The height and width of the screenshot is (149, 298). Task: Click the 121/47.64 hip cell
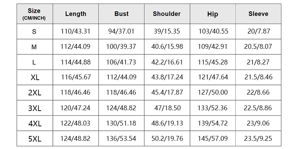tap(213, 77)
